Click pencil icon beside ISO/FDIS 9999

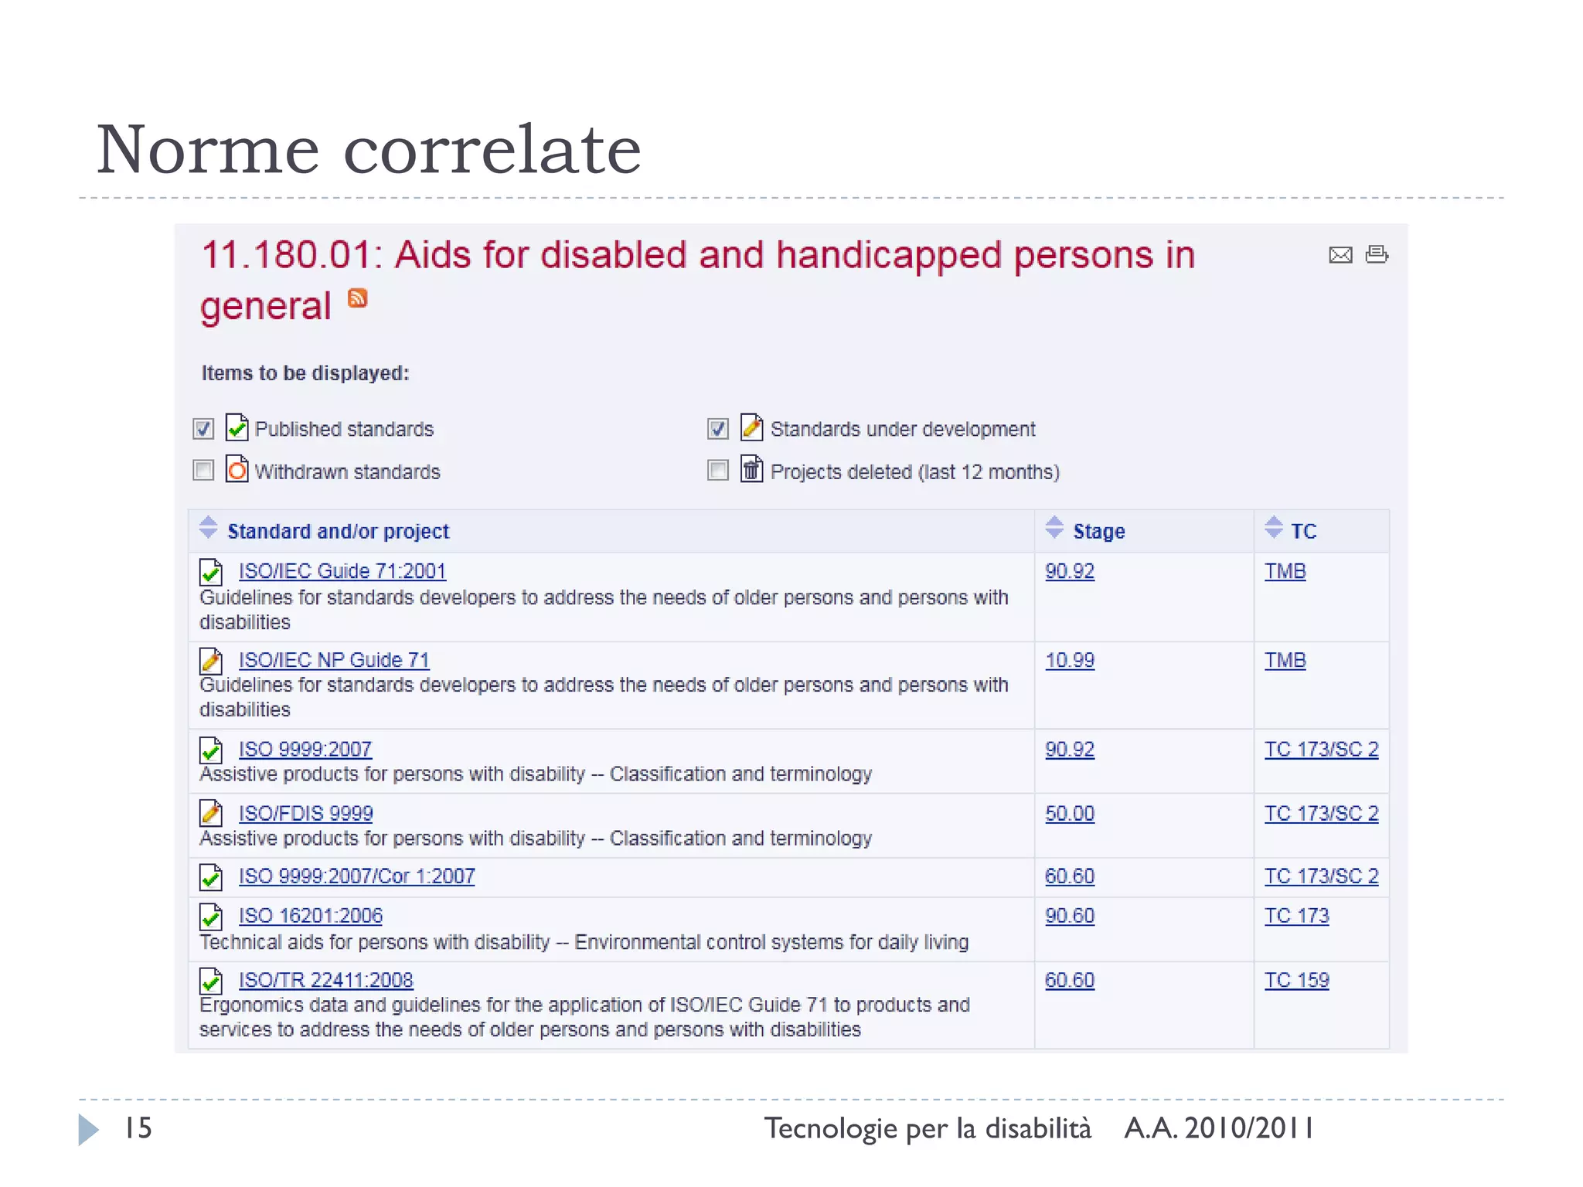point(211,814)
